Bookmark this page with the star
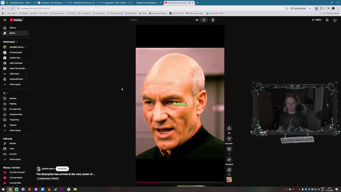341x192 pixels. 310,8
